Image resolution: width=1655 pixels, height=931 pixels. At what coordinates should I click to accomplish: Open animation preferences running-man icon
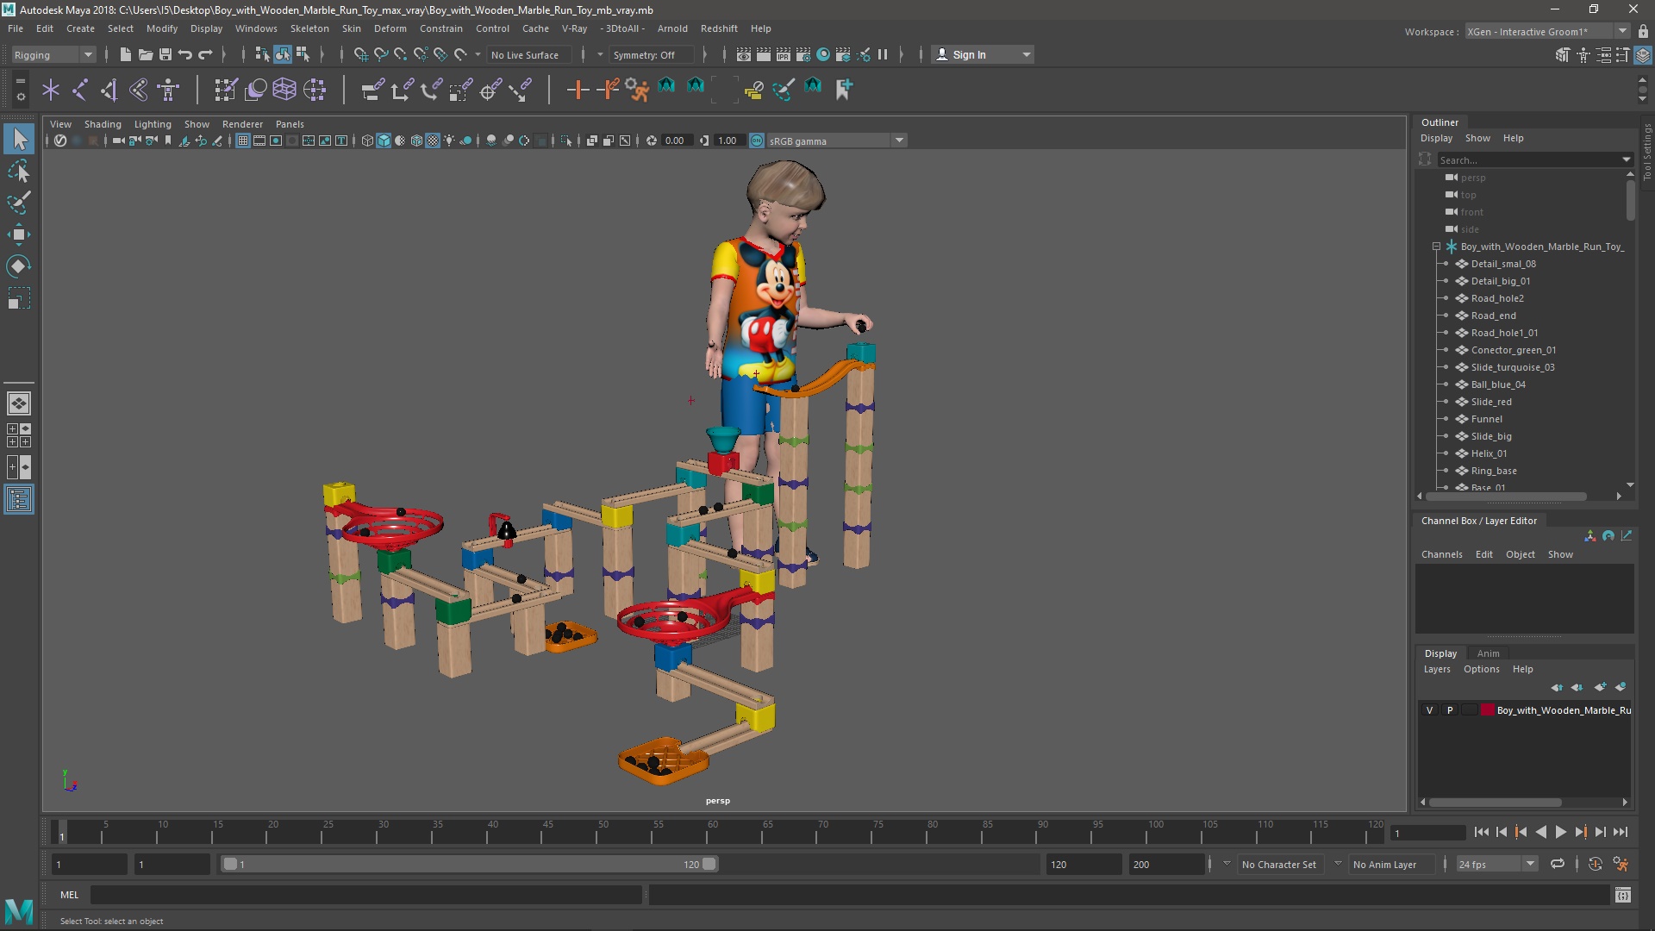[1621, 864]
